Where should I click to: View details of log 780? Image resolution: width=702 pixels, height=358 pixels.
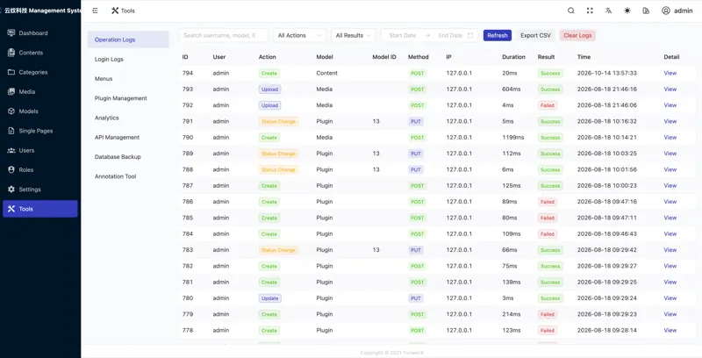[x=670, y=298]
